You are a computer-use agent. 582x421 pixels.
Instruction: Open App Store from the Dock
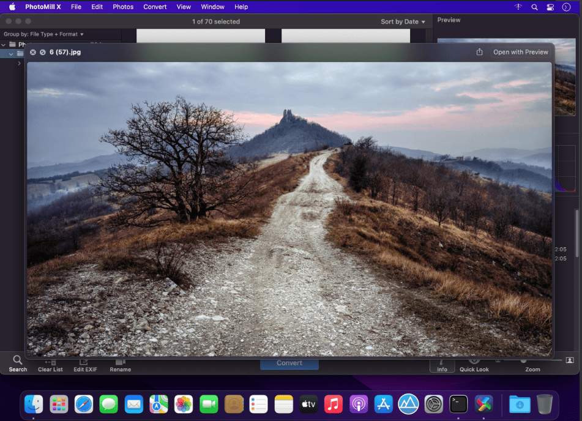click(x=384, y=404)
